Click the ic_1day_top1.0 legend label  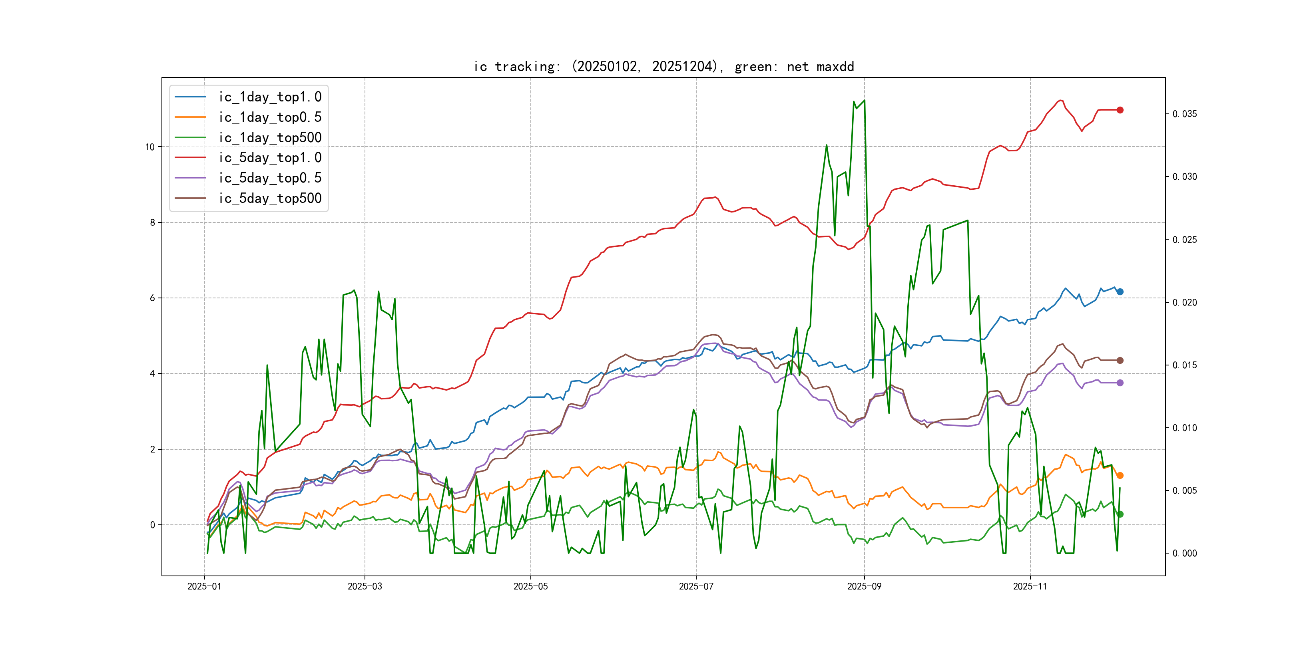coord(270,97)
